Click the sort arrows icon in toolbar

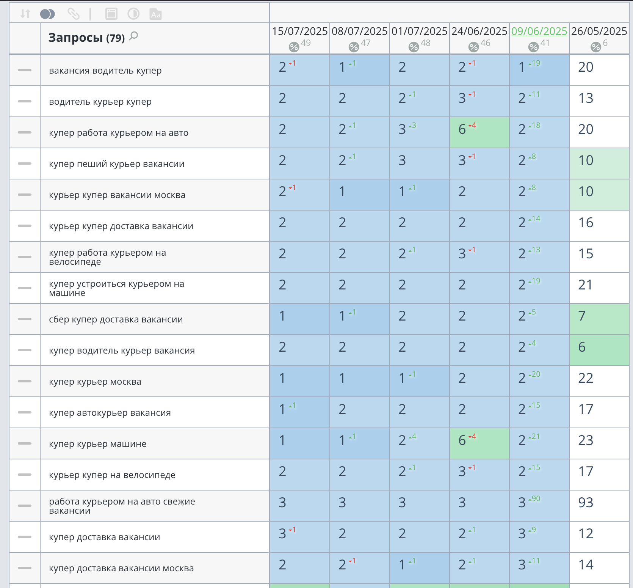25,14
